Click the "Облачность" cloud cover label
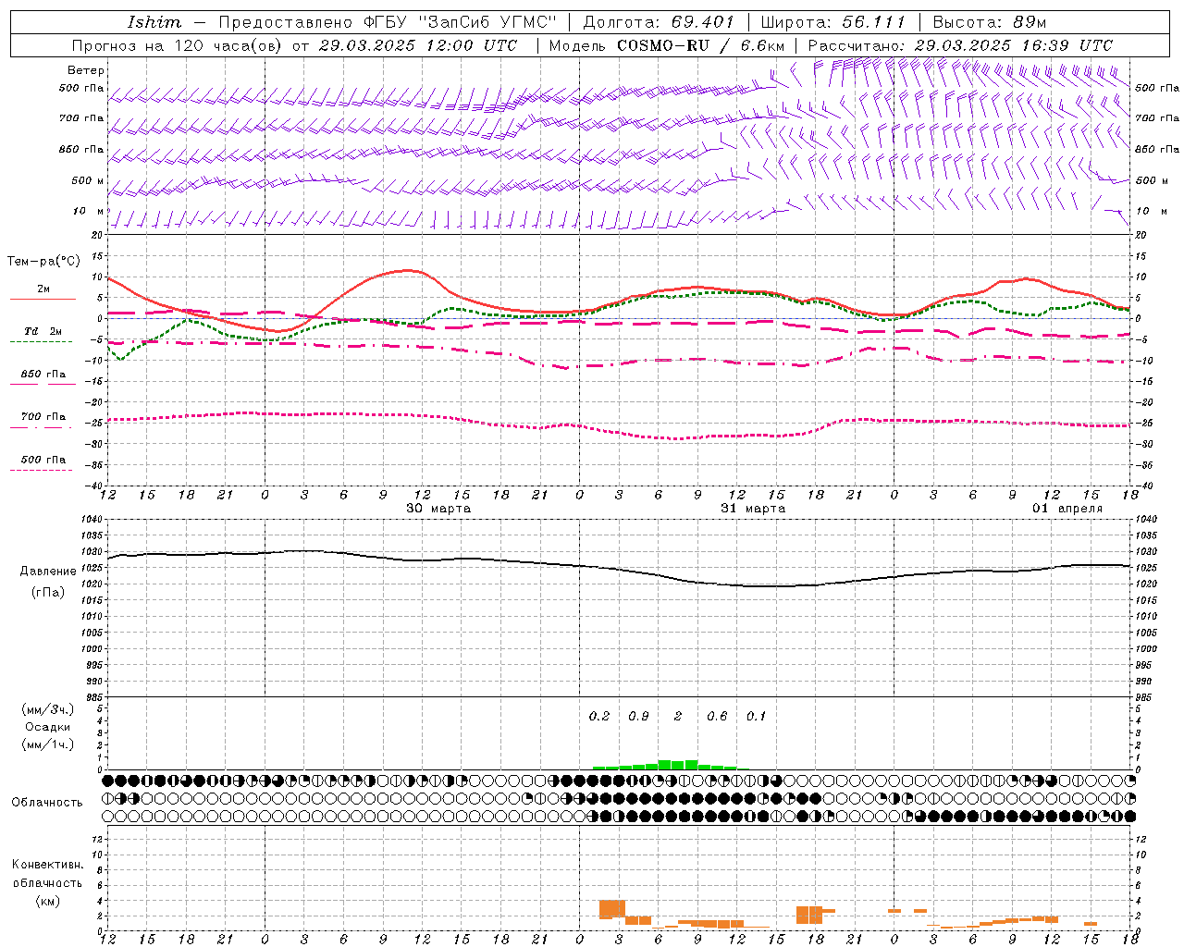This screenshot has width=1184, height=947. coord(47,803)
